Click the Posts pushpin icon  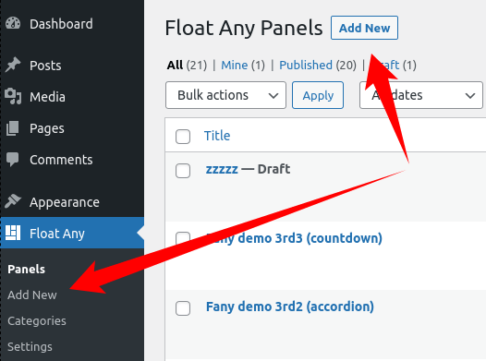click(13, 65)
